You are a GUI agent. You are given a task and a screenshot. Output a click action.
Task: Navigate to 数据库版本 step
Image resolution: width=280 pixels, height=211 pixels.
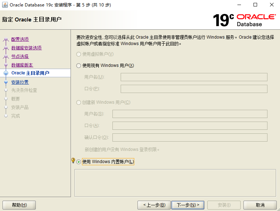click(22, 65)
